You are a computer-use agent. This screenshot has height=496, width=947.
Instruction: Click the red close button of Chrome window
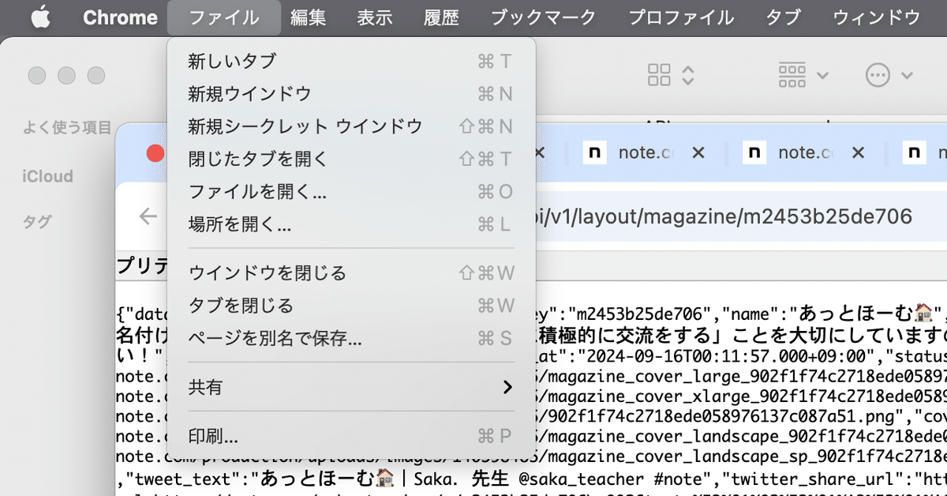[x=155, y=153]
